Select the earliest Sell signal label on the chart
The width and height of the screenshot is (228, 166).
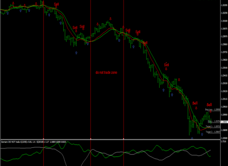pos(56,4)
